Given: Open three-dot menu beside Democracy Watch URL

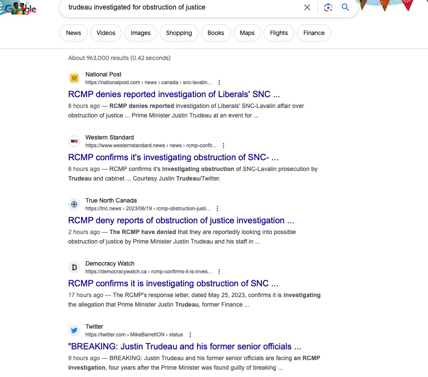Looking at the screenshot, I should coord(219,272).
